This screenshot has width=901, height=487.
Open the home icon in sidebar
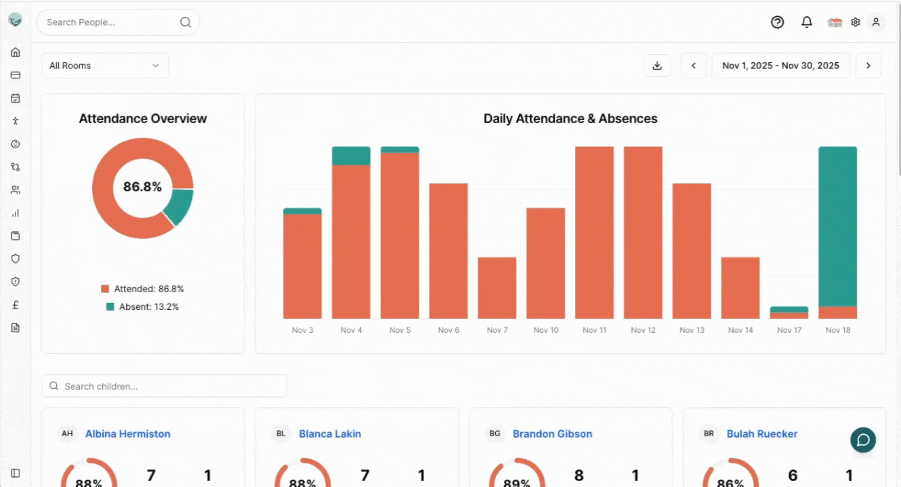pyautogui.click(x=16, y=52)
